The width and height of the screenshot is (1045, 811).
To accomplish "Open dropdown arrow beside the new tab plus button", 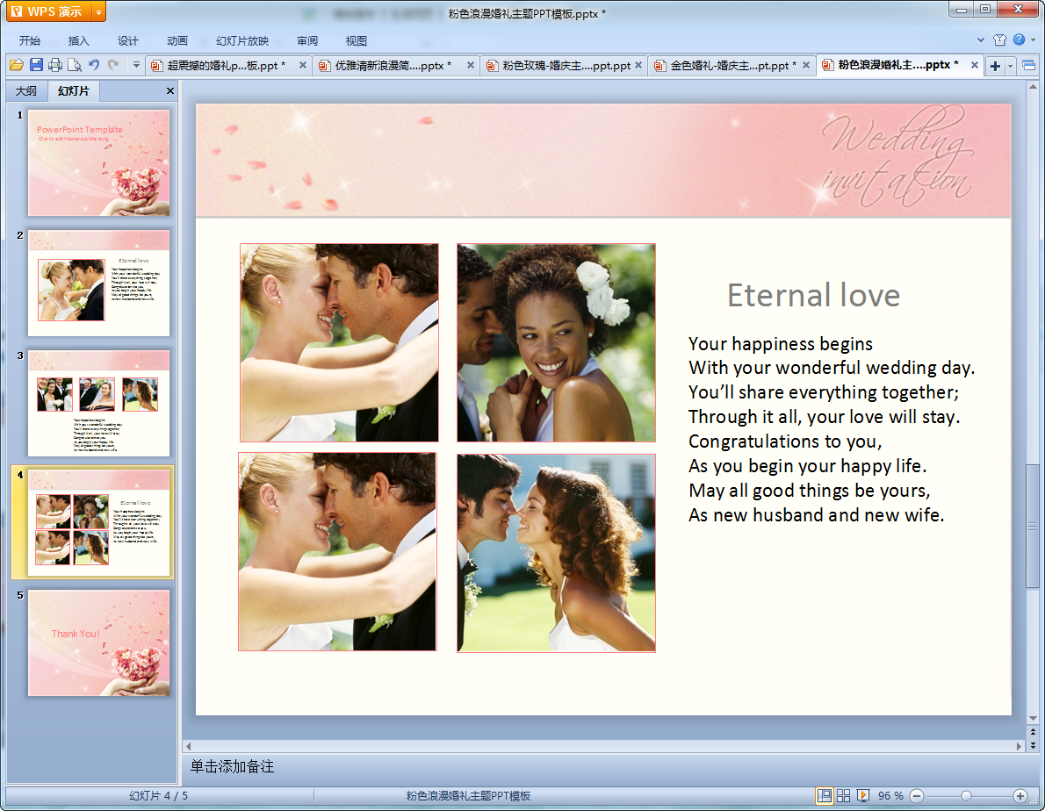I will pyautogui.click(x=1011, y=66).
